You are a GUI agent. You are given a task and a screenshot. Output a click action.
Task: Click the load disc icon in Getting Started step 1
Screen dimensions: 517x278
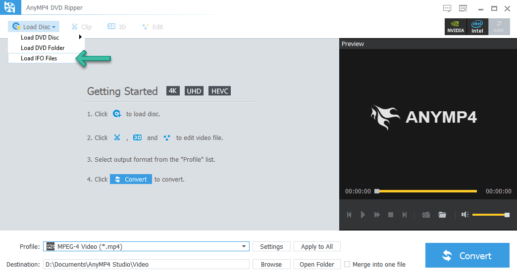coord(117,114)
